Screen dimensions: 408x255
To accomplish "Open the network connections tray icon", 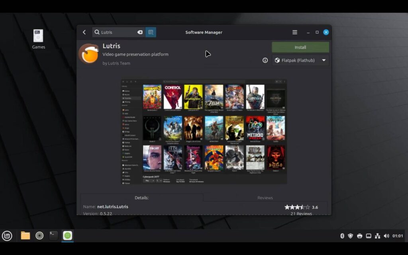I will [x=377, y=236].
